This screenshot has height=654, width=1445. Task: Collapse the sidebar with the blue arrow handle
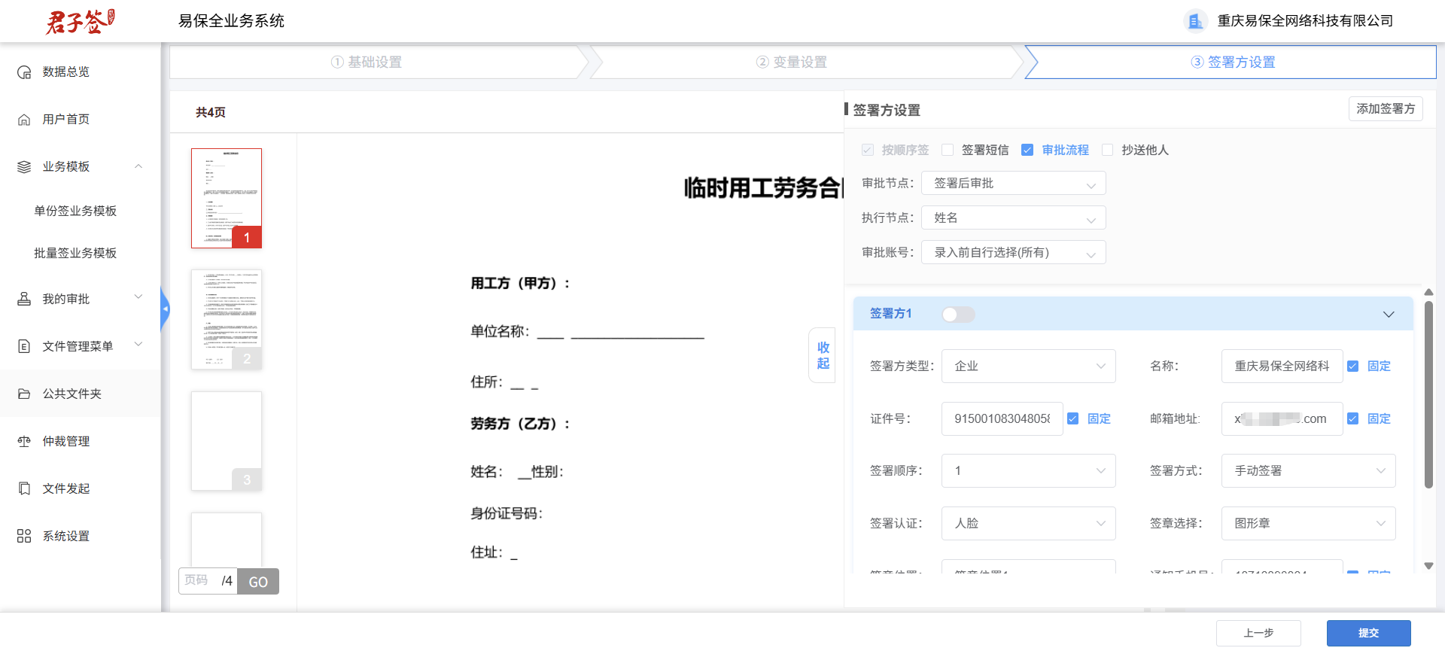(165, 309)
